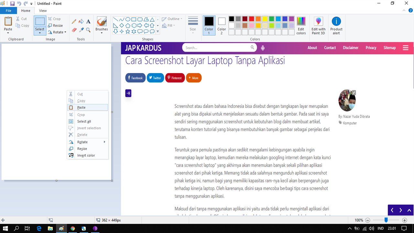Select the Magnifier tool

(x=88, y=30)
